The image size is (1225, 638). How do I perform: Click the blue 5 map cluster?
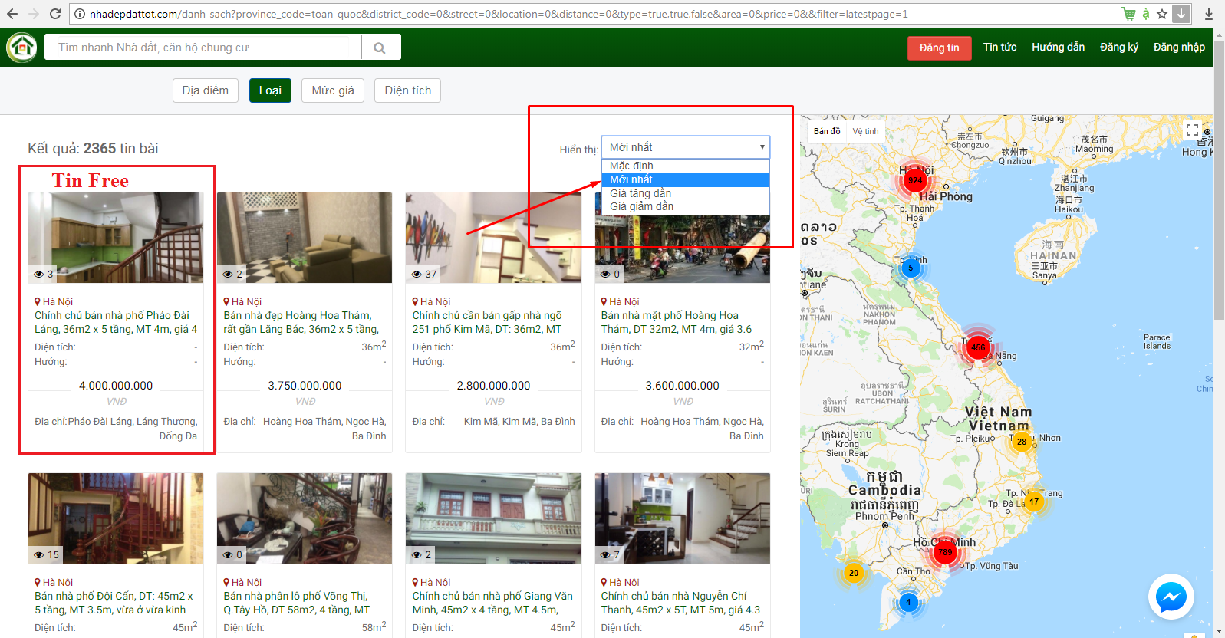(911, 268)
